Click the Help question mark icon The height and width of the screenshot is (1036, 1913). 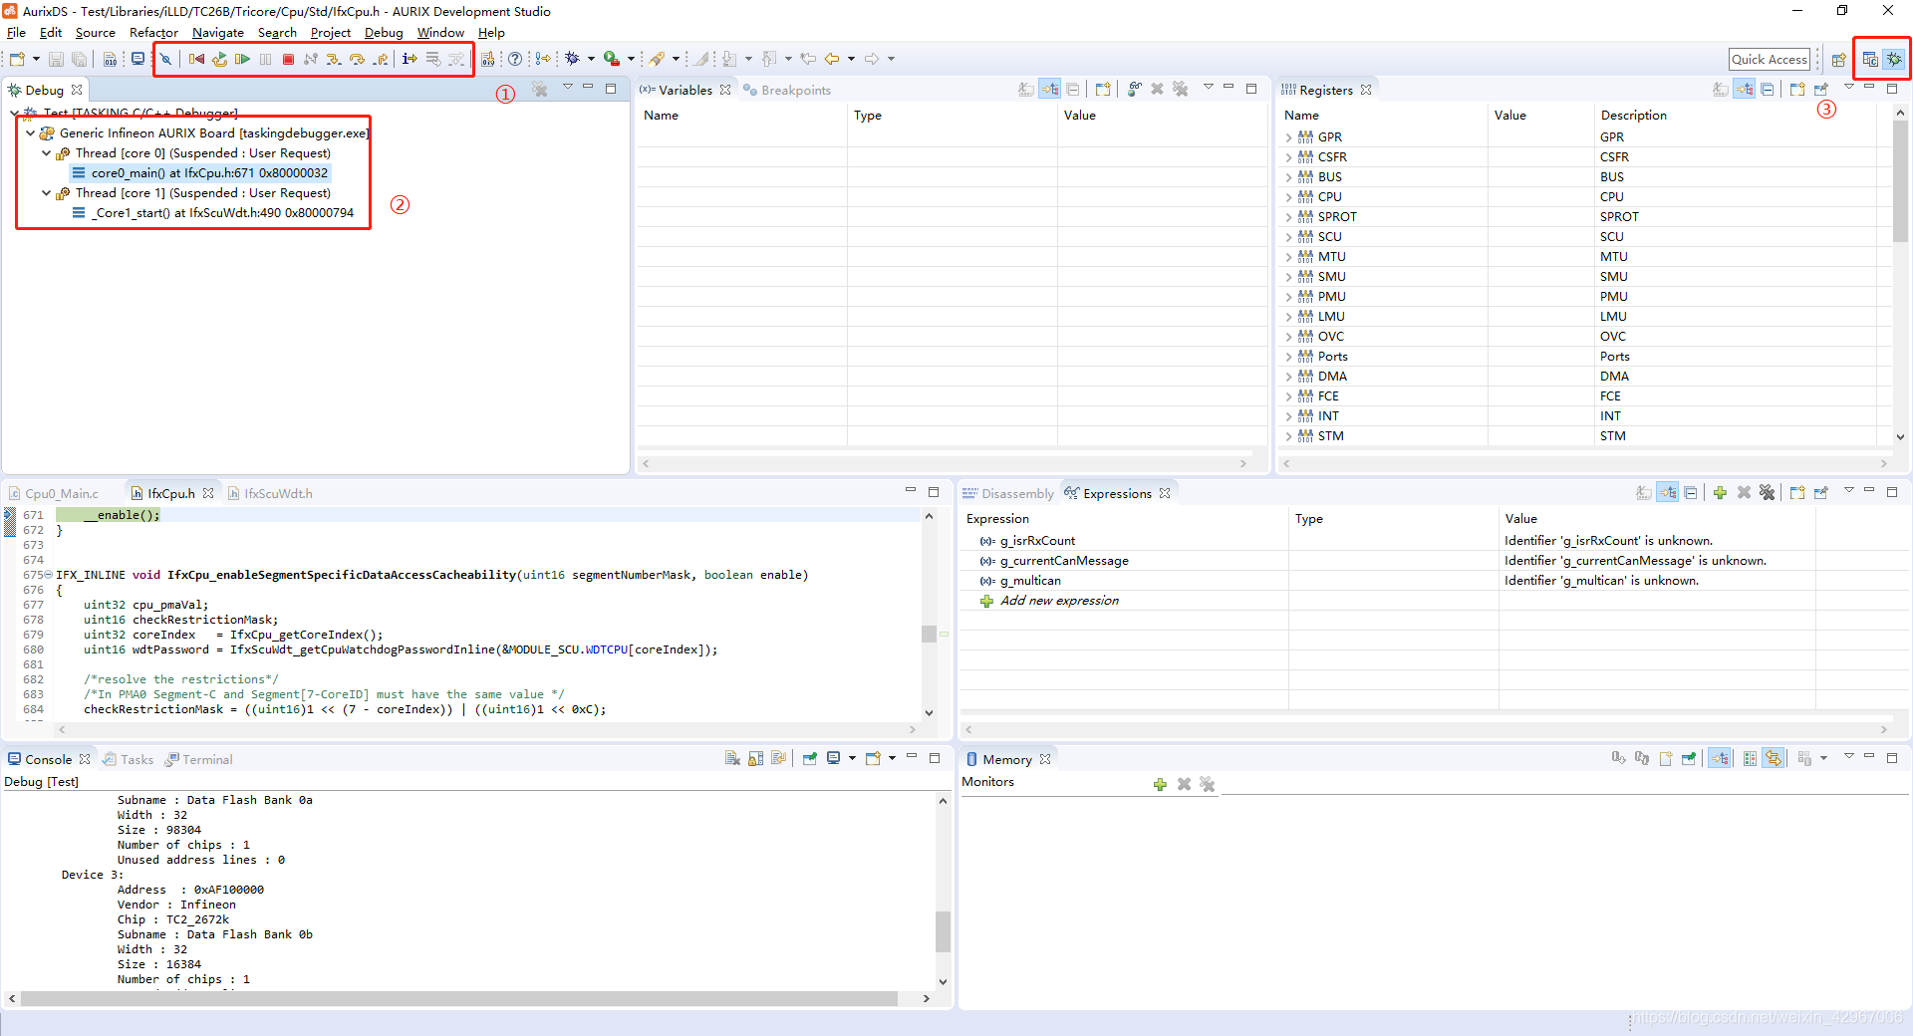tap(515, 60)
